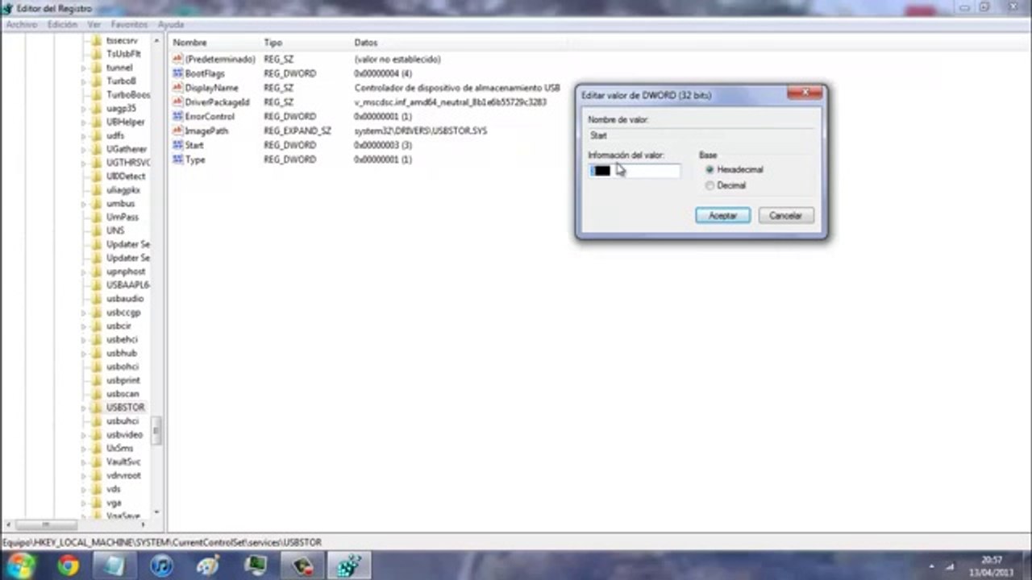Click the Registry Editor title bar icon
Viewport: 1032px width, 580px height.
tap(9, 9)
